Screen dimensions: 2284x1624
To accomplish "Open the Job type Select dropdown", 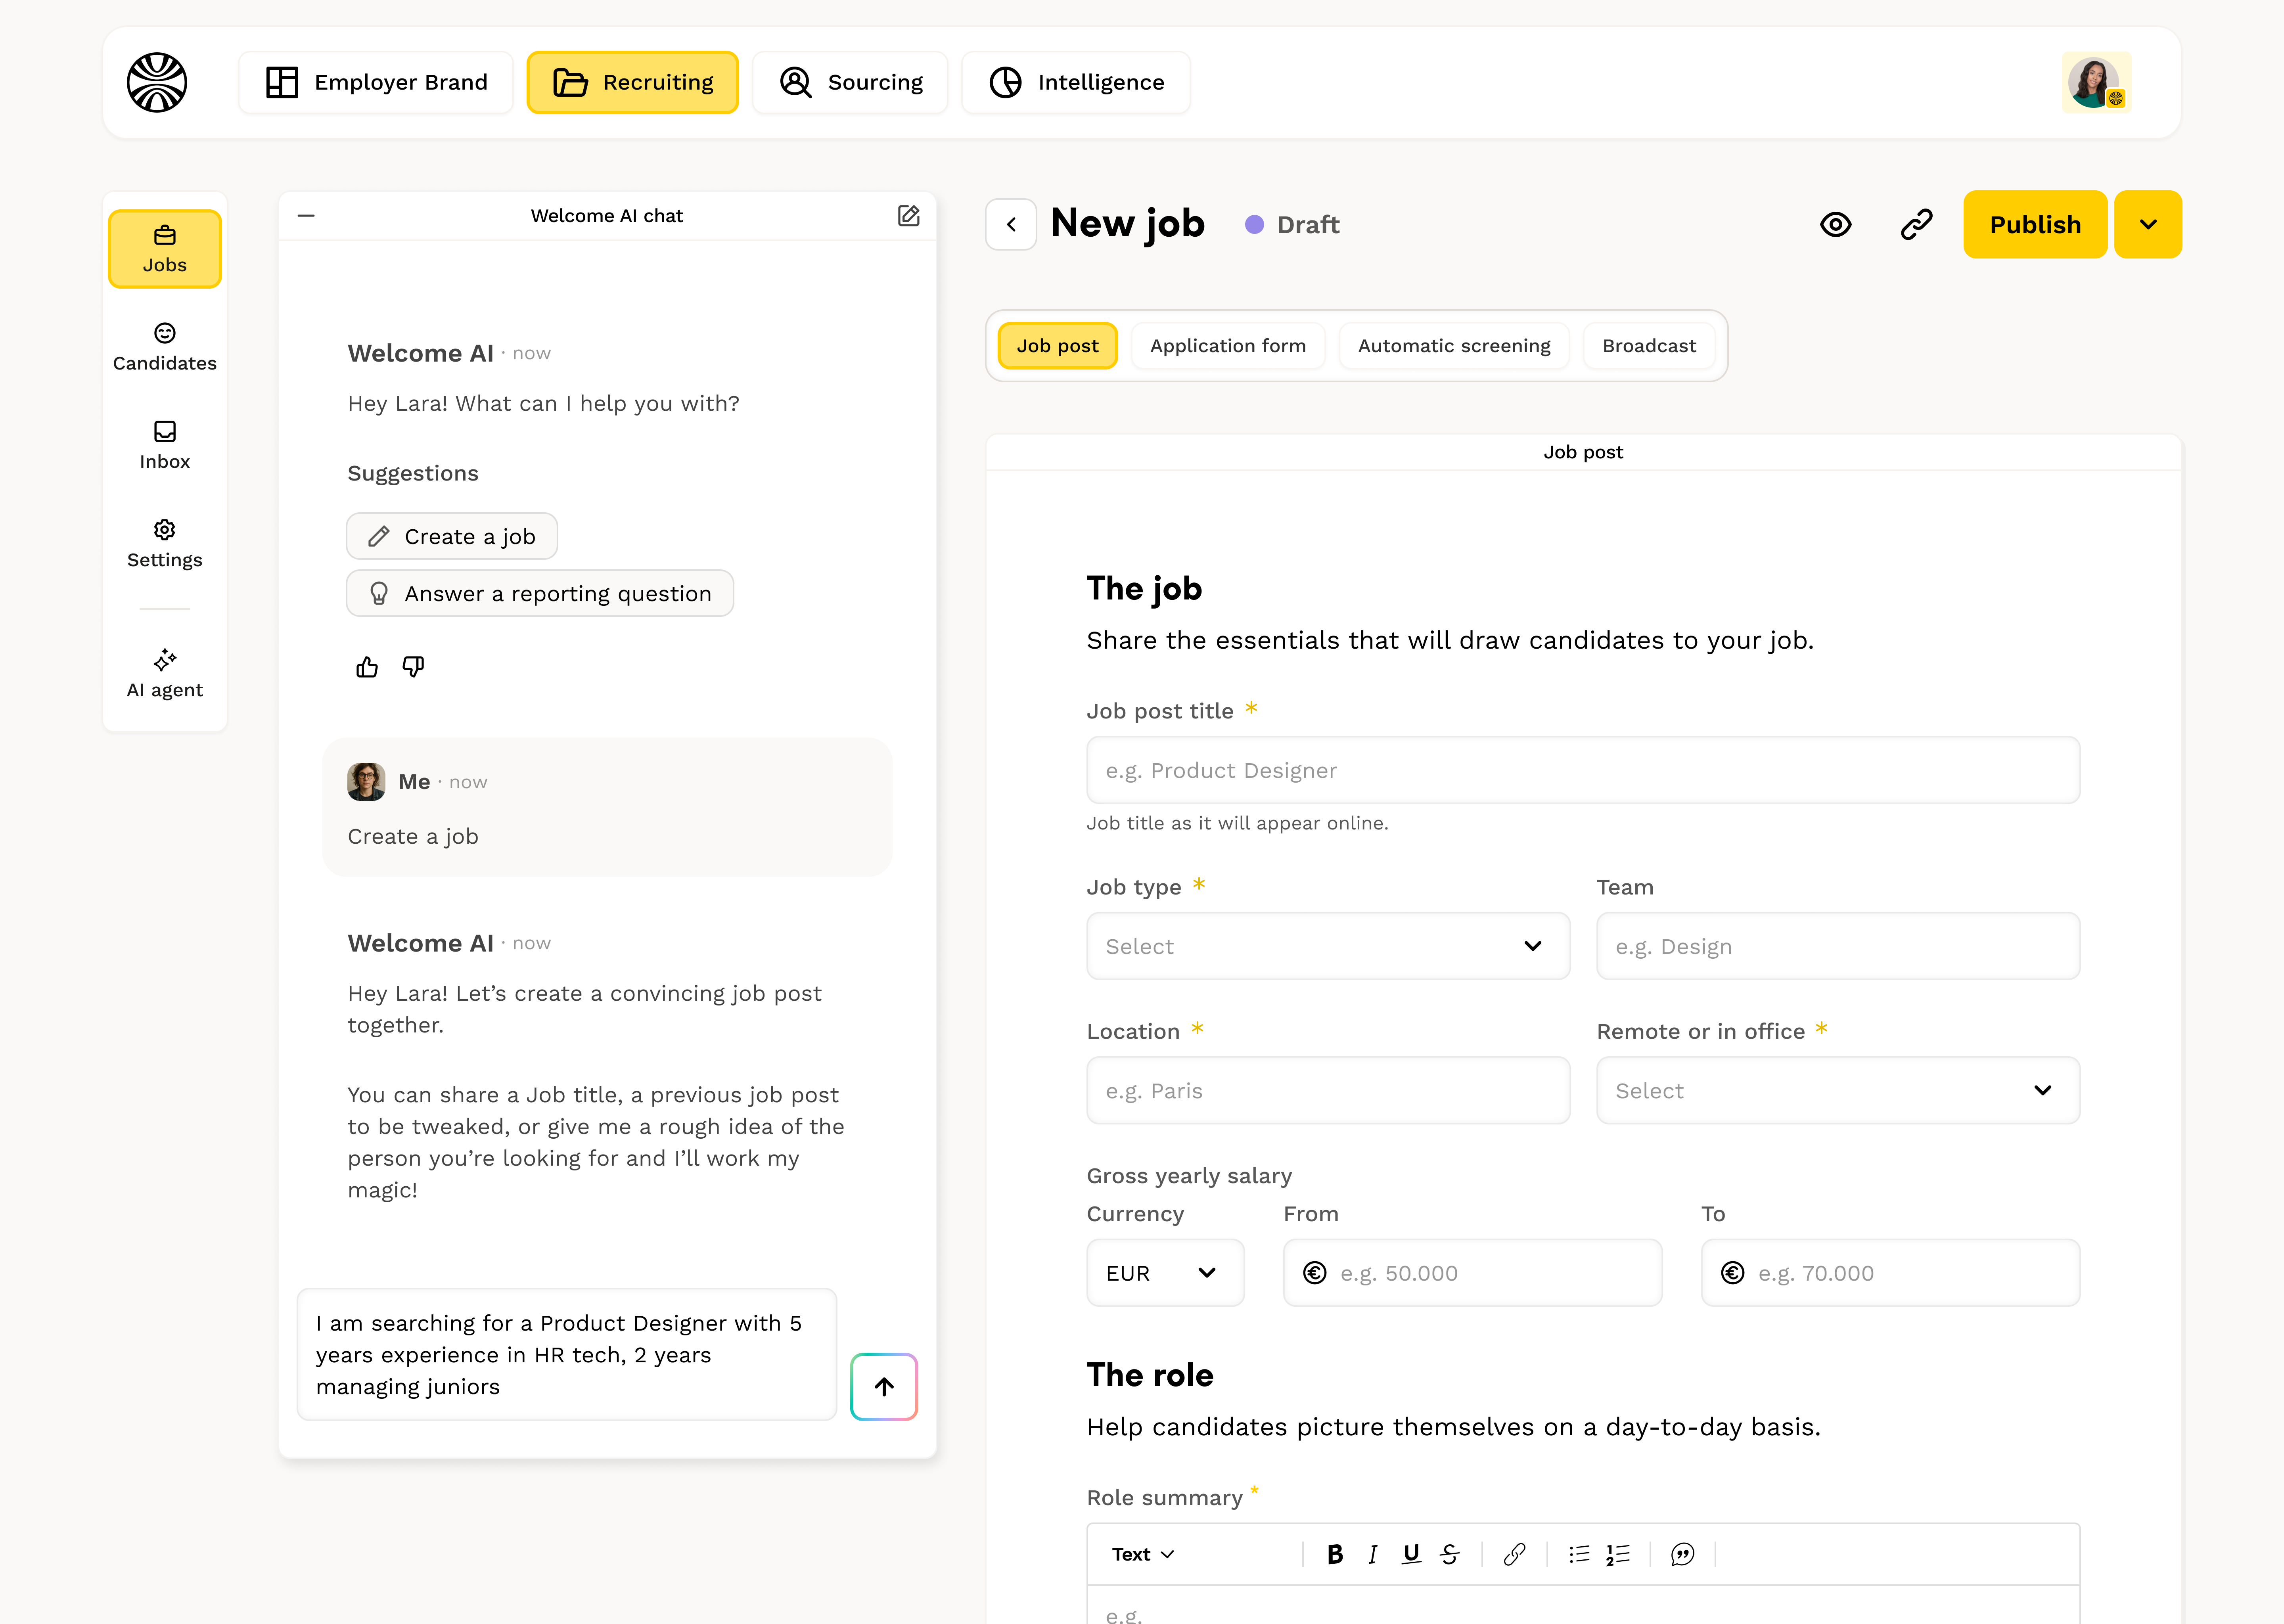I will (x=1327, y=946).
